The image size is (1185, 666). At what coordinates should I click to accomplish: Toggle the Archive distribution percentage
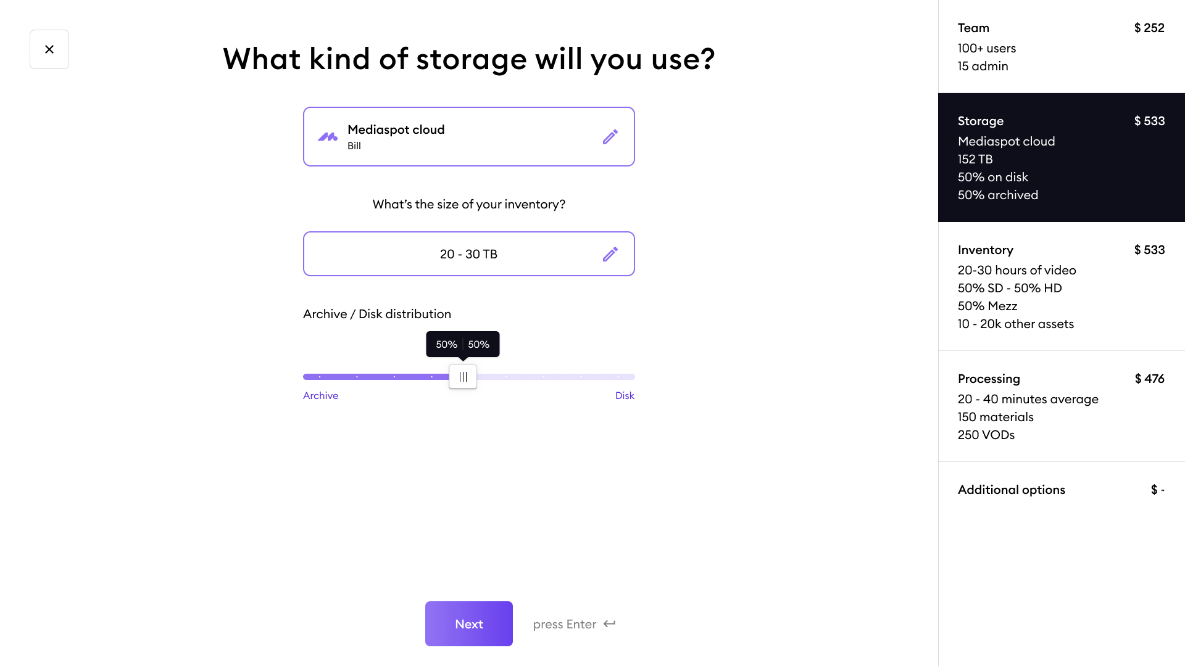462,377
